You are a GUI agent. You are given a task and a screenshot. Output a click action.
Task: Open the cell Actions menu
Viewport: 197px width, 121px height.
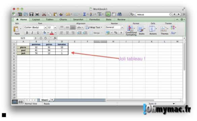pyautogui.click(x=153, y=30)
